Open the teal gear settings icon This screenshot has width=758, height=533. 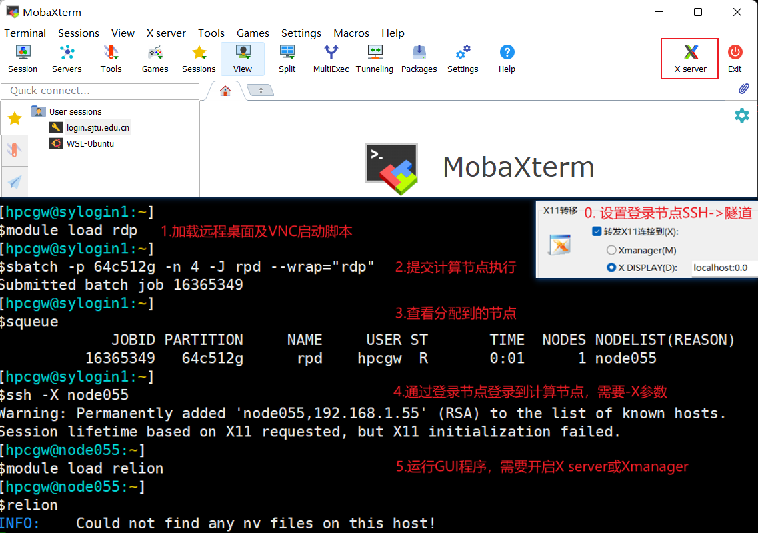(x=741, y=115)
